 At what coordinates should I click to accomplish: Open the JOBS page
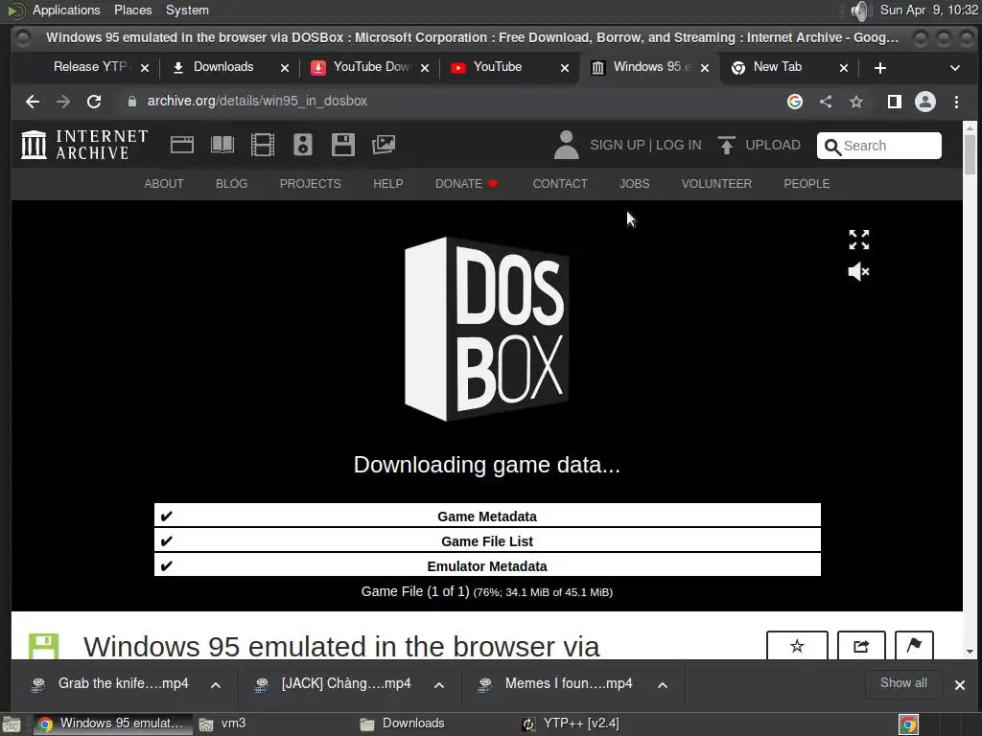click(635, 183)
